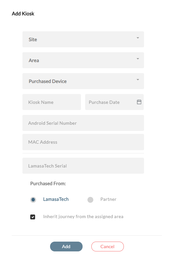
Task: Click the Site dropdown arrow
Action: 138,38
